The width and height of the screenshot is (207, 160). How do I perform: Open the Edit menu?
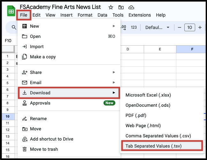36,15
